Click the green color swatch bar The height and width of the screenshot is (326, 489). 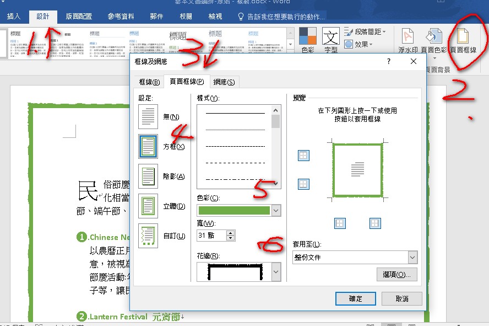click(234, 210)
